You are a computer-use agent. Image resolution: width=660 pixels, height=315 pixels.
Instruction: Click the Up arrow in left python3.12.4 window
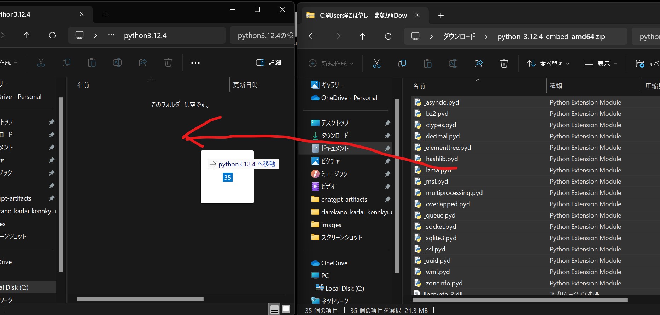[x=27, y=35]
